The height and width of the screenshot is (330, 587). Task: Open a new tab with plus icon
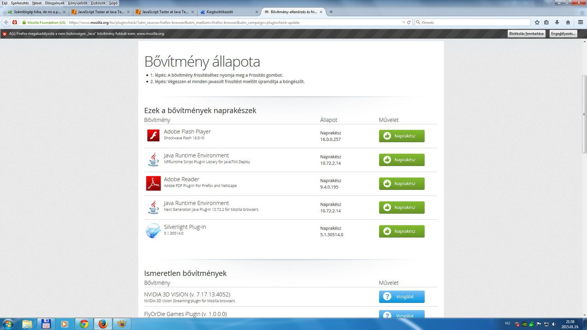coord(331,12)
